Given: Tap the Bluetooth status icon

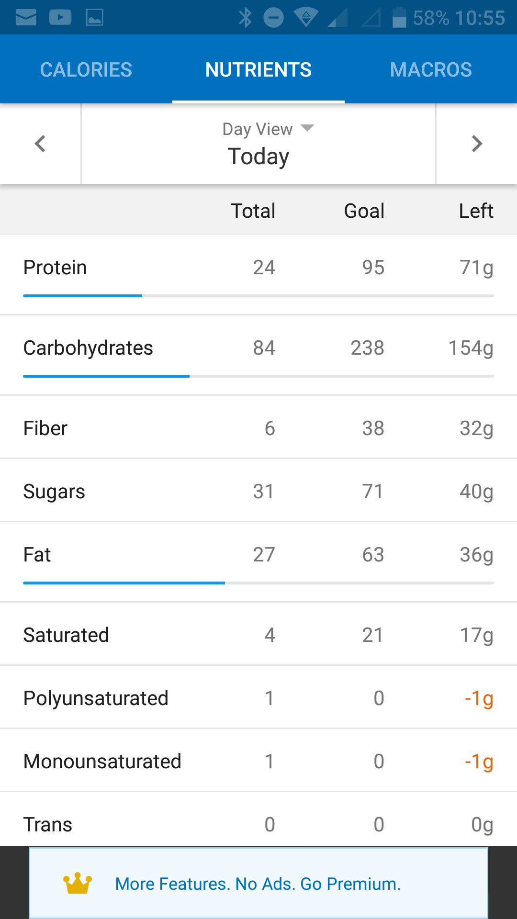Looking at the screenshot, I should [245, 18].
